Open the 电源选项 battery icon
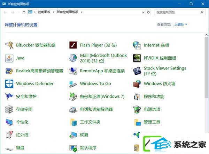This screenshot has height=154, width=209. click(x=137, y=109)
